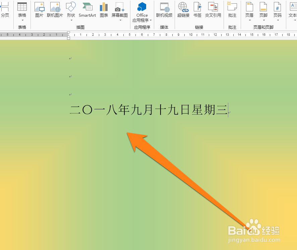297x250 pixels.
Task: Click the 页码 page number icon
Action: click(x=277, y=7)
